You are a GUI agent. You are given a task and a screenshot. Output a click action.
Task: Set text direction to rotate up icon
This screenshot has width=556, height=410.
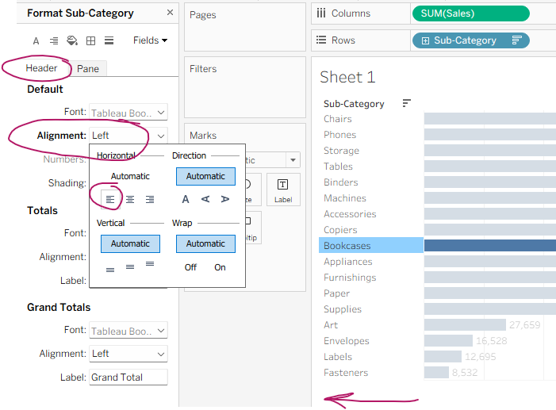205,199
